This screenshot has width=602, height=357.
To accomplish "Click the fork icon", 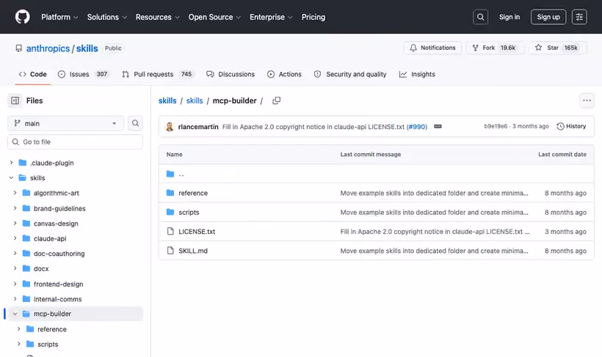I will coord(475,48).
